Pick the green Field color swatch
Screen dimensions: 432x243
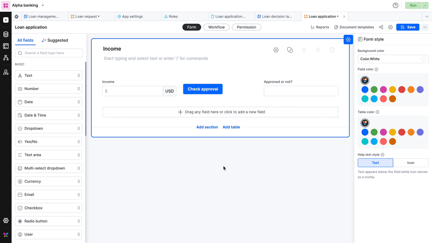pyautogui.click(x=374, y=90)
